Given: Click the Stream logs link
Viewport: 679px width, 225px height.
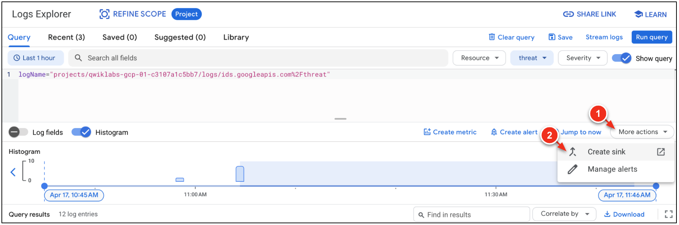Looking at the screenshot, I should (604, 37).
